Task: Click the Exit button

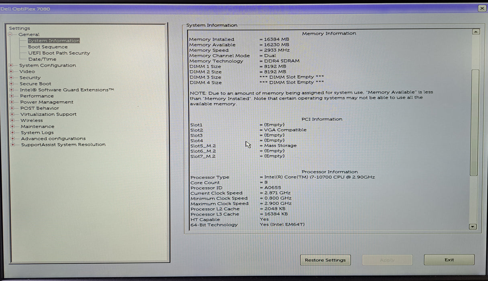Action: pyautogui.click(x=449, y=260)
